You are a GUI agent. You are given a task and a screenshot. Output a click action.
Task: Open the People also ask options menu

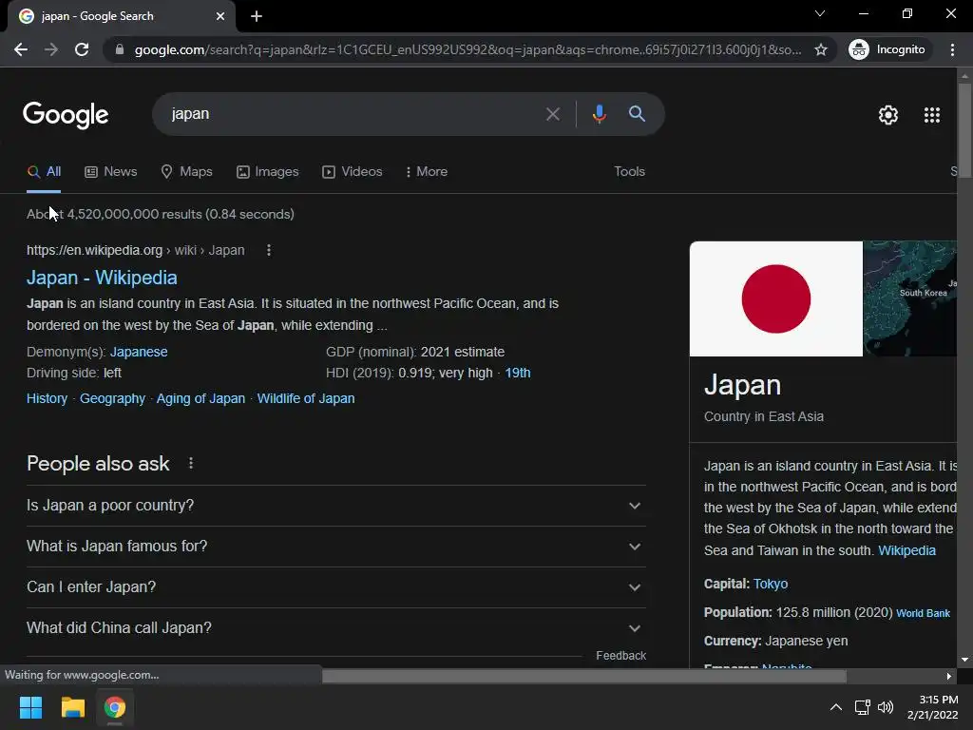tap(191, 464)
